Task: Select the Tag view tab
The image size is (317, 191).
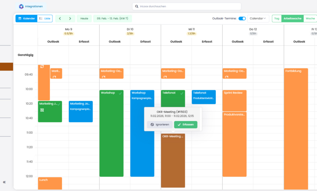Action: tap(276, 18)
